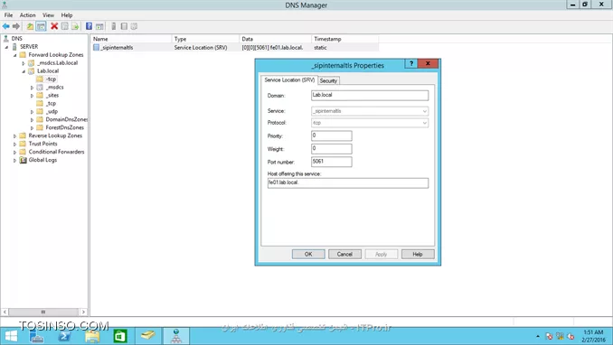This screenshot has width=613, height=345.
Task: Click the _sipinternaltls record icon in the list
Action: (x=96, y=47)
